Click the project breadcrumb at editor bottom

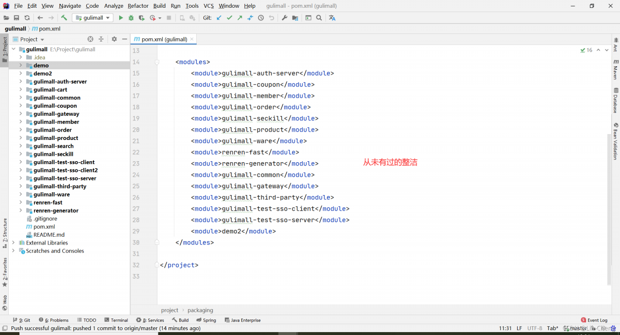170,310
